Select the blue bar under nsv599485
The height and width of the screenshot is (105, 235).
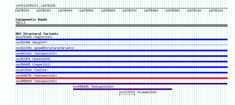[x=122, y=67]
